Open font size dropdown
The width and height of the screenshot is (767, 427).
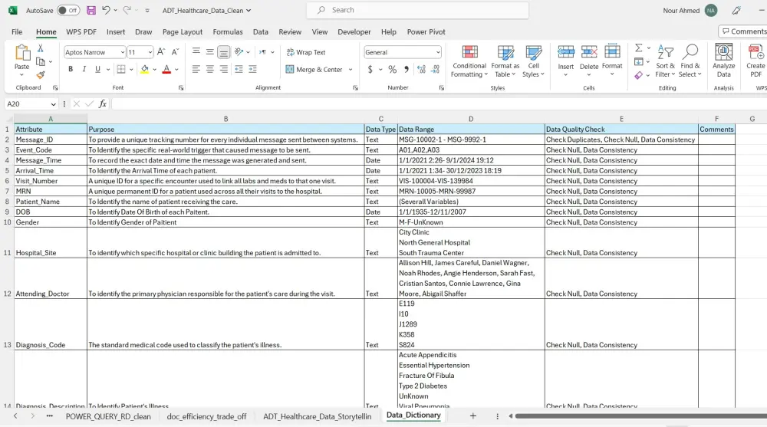pos(150,52)
